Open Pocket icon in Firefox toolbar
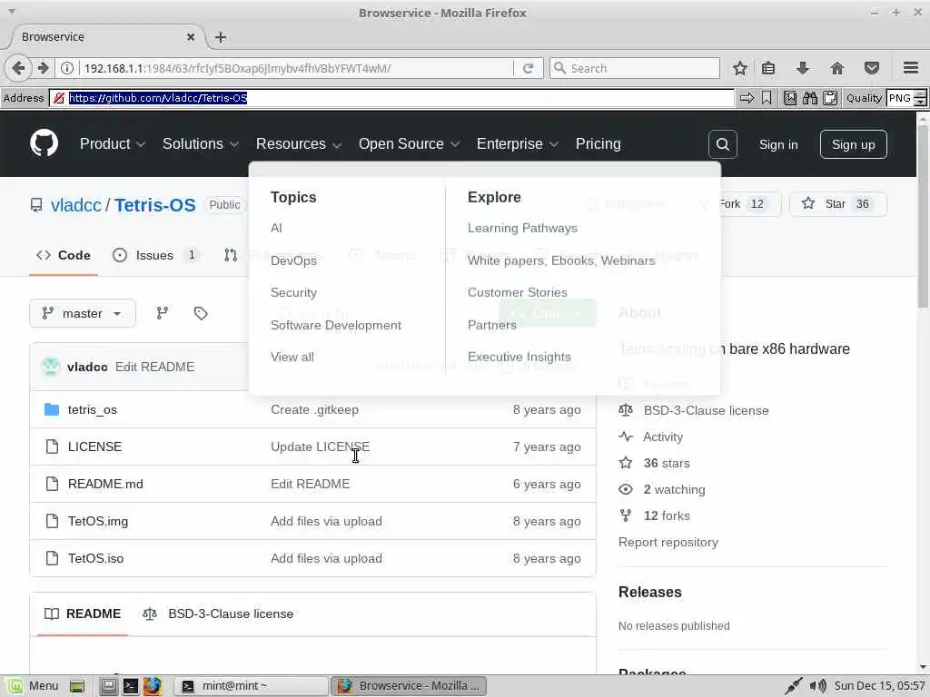Image resolution: width=930 pixels, height=697 pixels. (871, 68)
